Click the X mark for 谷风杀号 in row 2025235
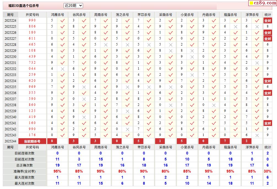Viewport: 277px width, 189px height. click(84, 87)
